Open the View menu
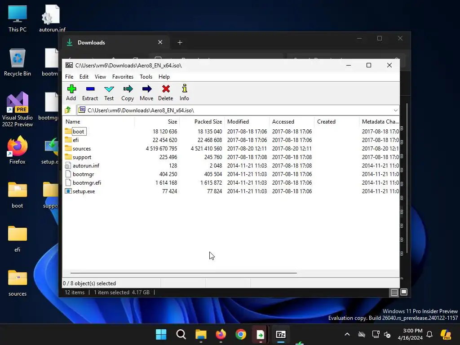This screenshot has height=345, width=460. [100, 76]
